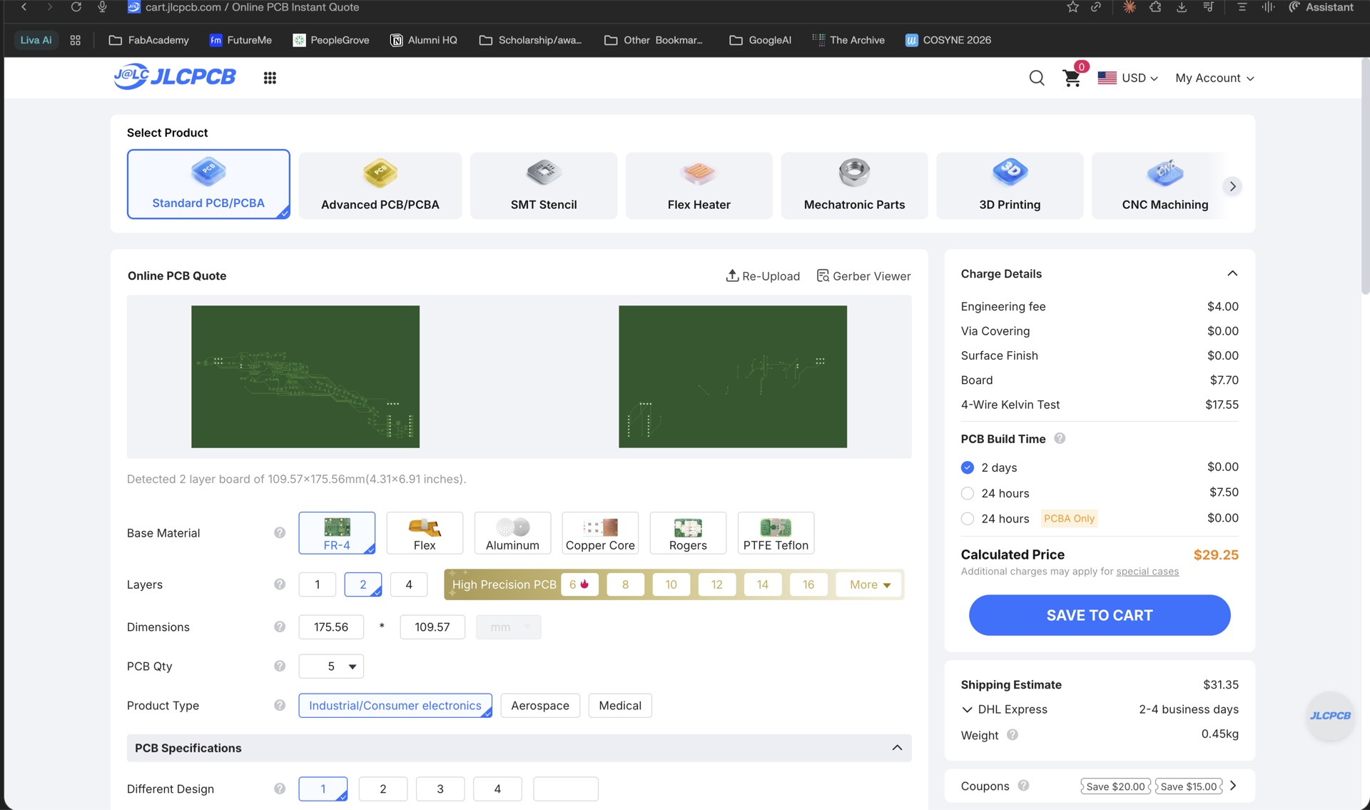Click the board width dimension field

click(x=331, y=627)
